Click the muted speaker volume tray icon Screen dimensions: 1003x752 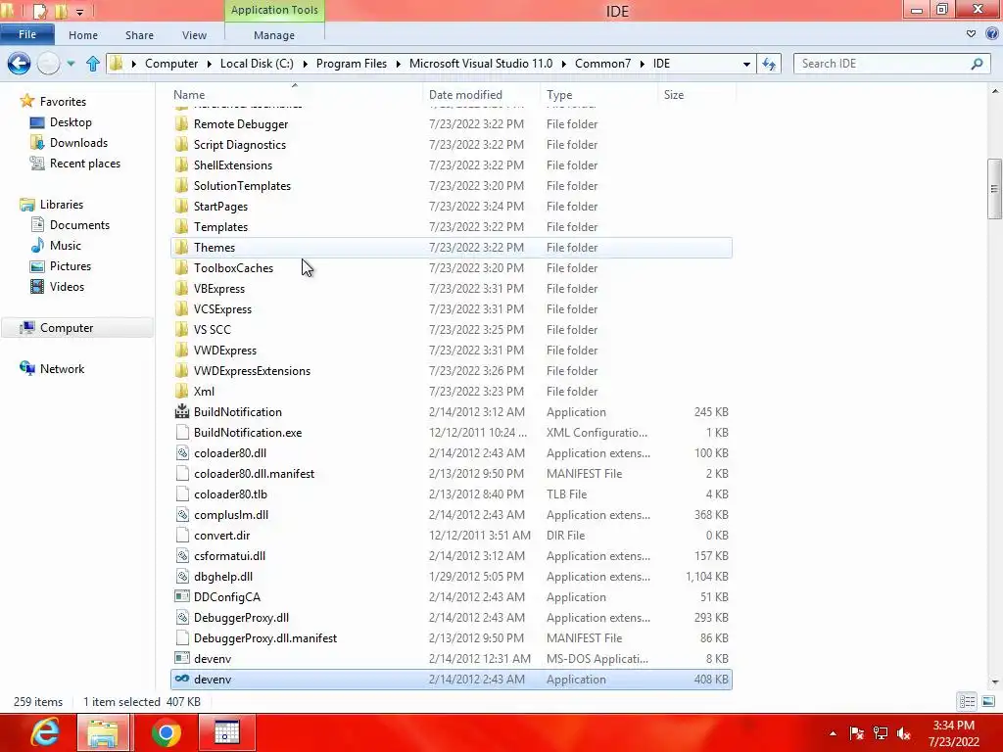(x=904, y=733)
